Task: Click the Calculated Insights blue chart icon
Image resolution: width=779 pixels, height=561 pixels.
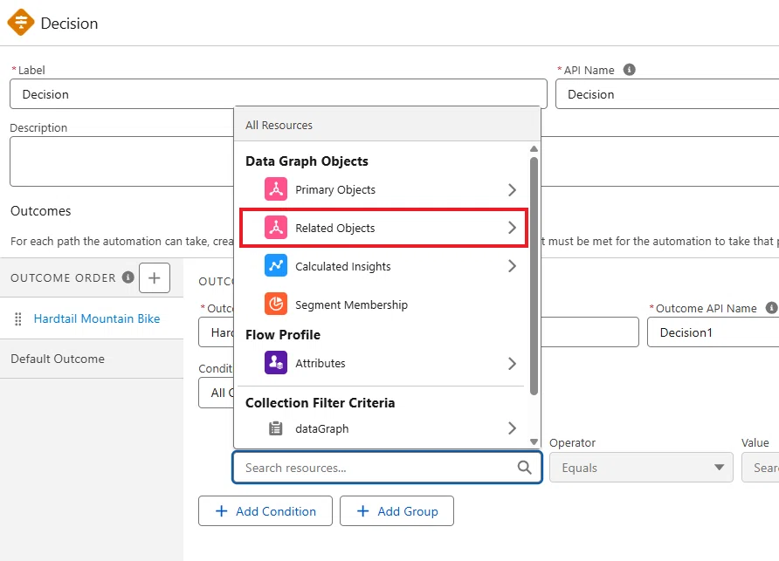Action: [276, 265]
